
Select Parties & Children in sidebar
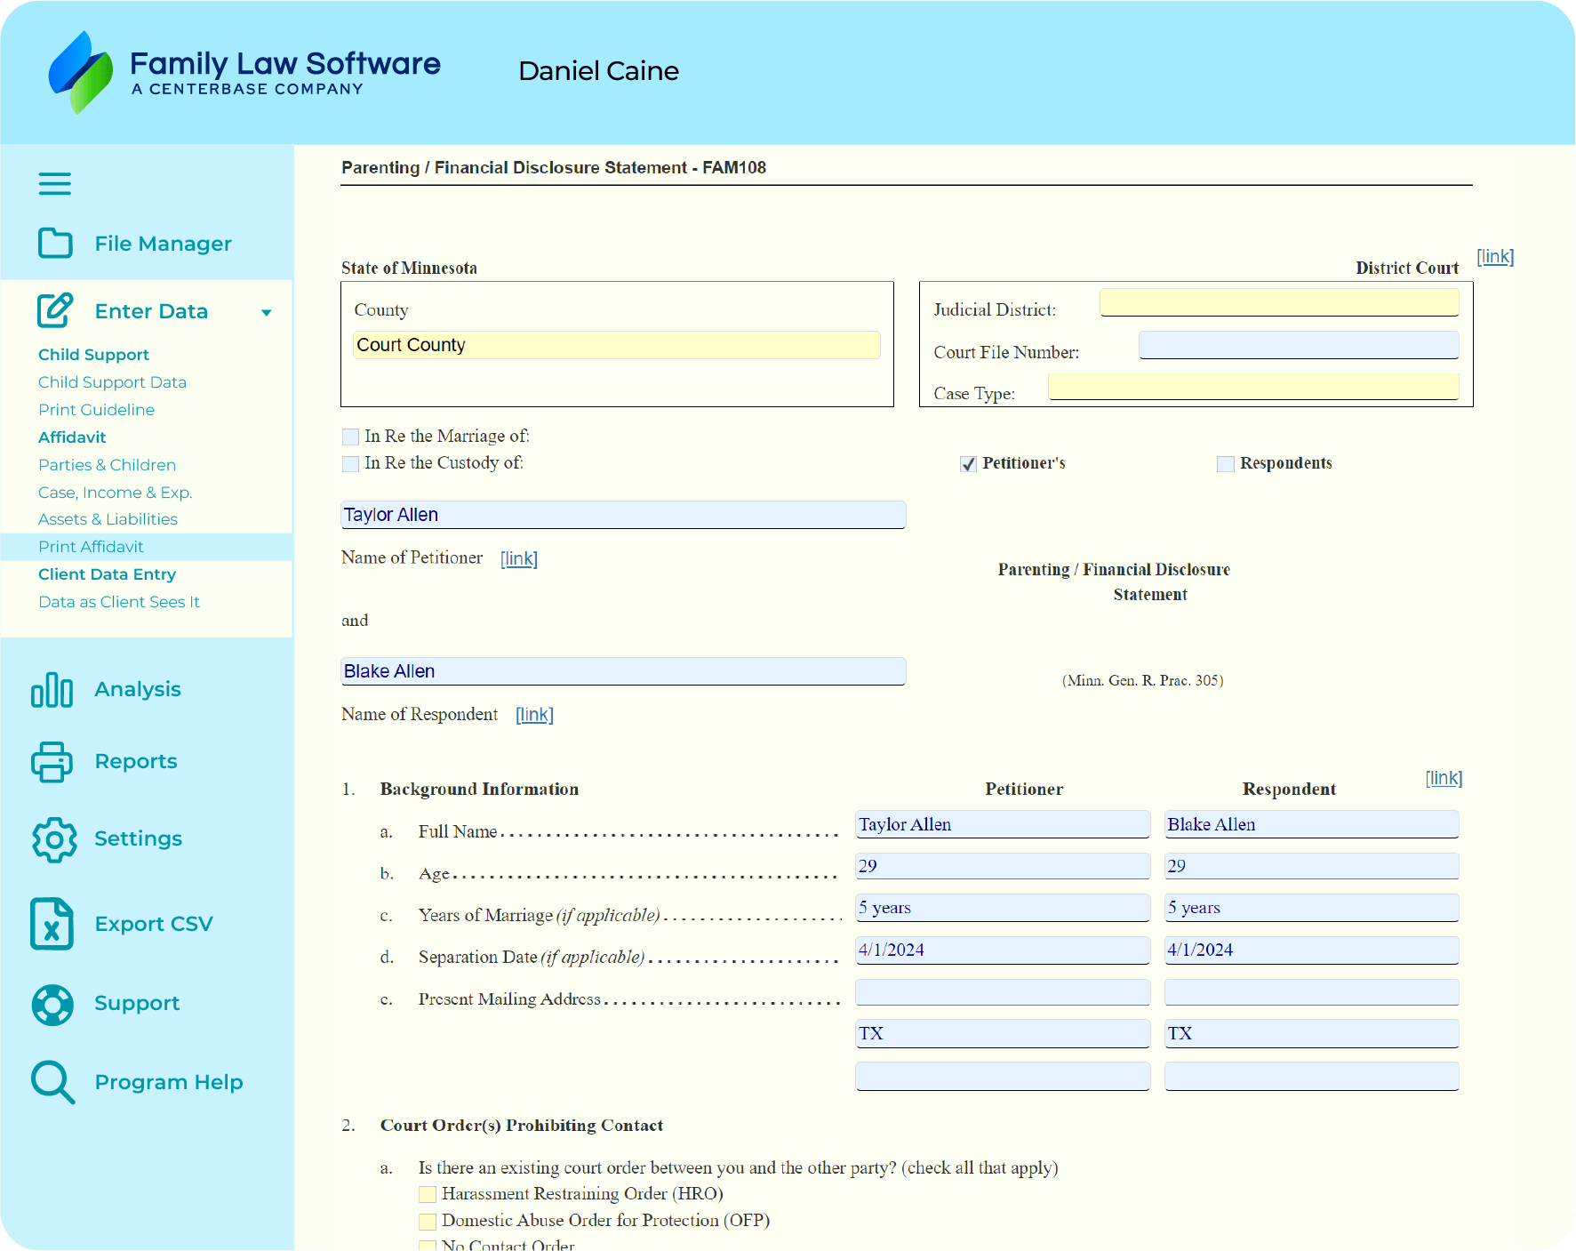coord(107,465)
